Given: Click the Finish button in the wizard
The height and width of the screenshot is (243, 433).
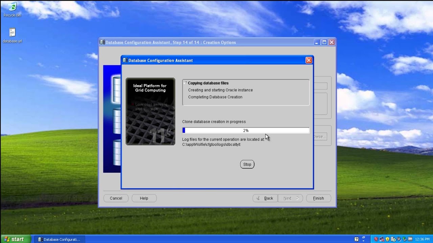Looking at the screenshot, I should click(318, 198).
